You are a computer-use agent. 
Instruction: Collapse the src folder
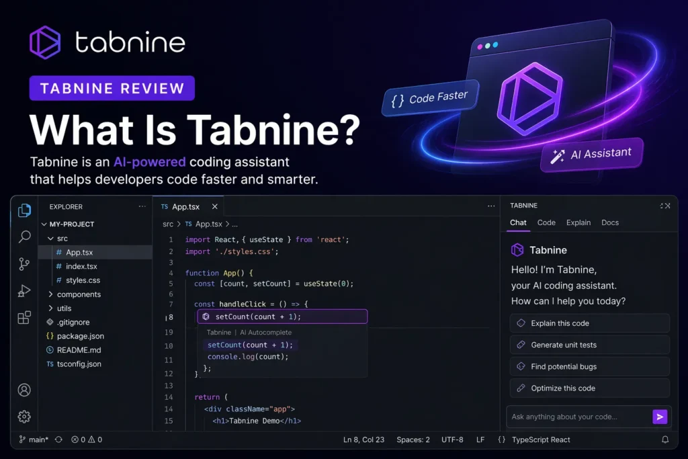tap(50, 239)
